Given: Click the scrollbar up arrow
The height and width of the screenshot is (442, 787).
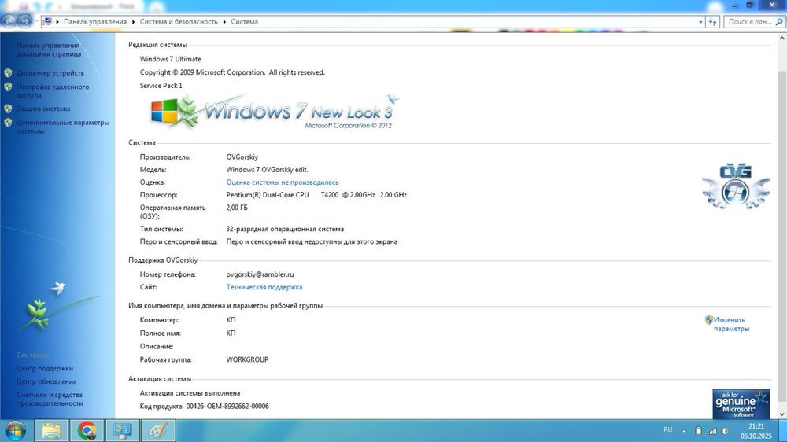Looking at the screenshot, I should pos(782,38).
